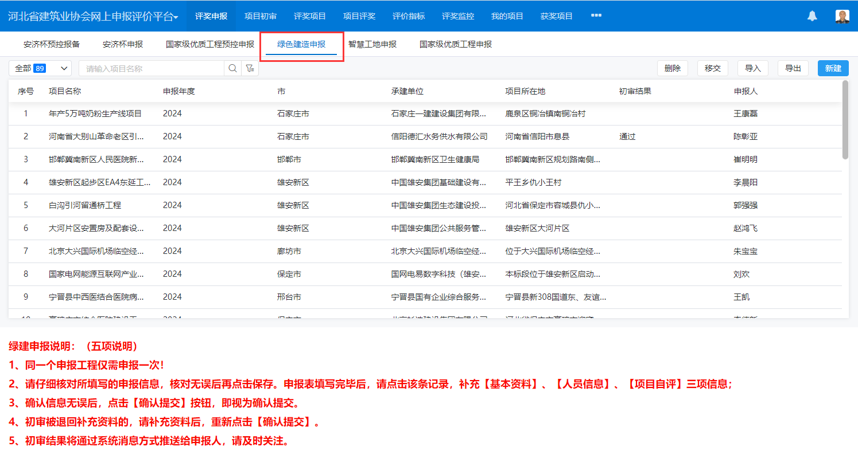The image size is (858, 470).
Task: Expand the platform title dropdown arrow
Action: [x=176, y=17]
